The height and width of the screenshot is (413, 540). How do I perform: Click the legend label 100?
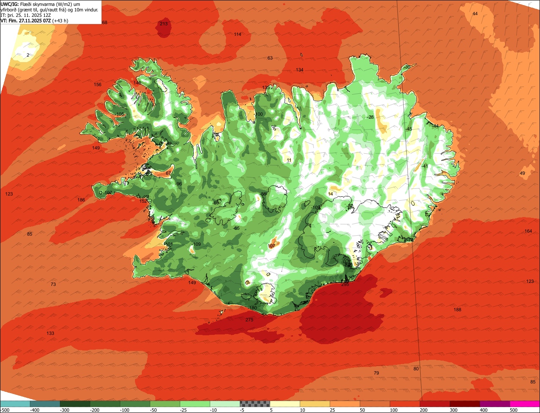click(394, 410)
